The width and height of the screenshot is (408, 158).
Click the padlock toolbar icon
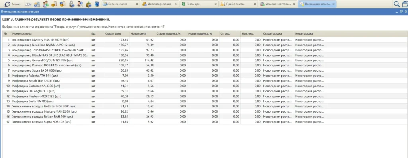pos(72,4)
